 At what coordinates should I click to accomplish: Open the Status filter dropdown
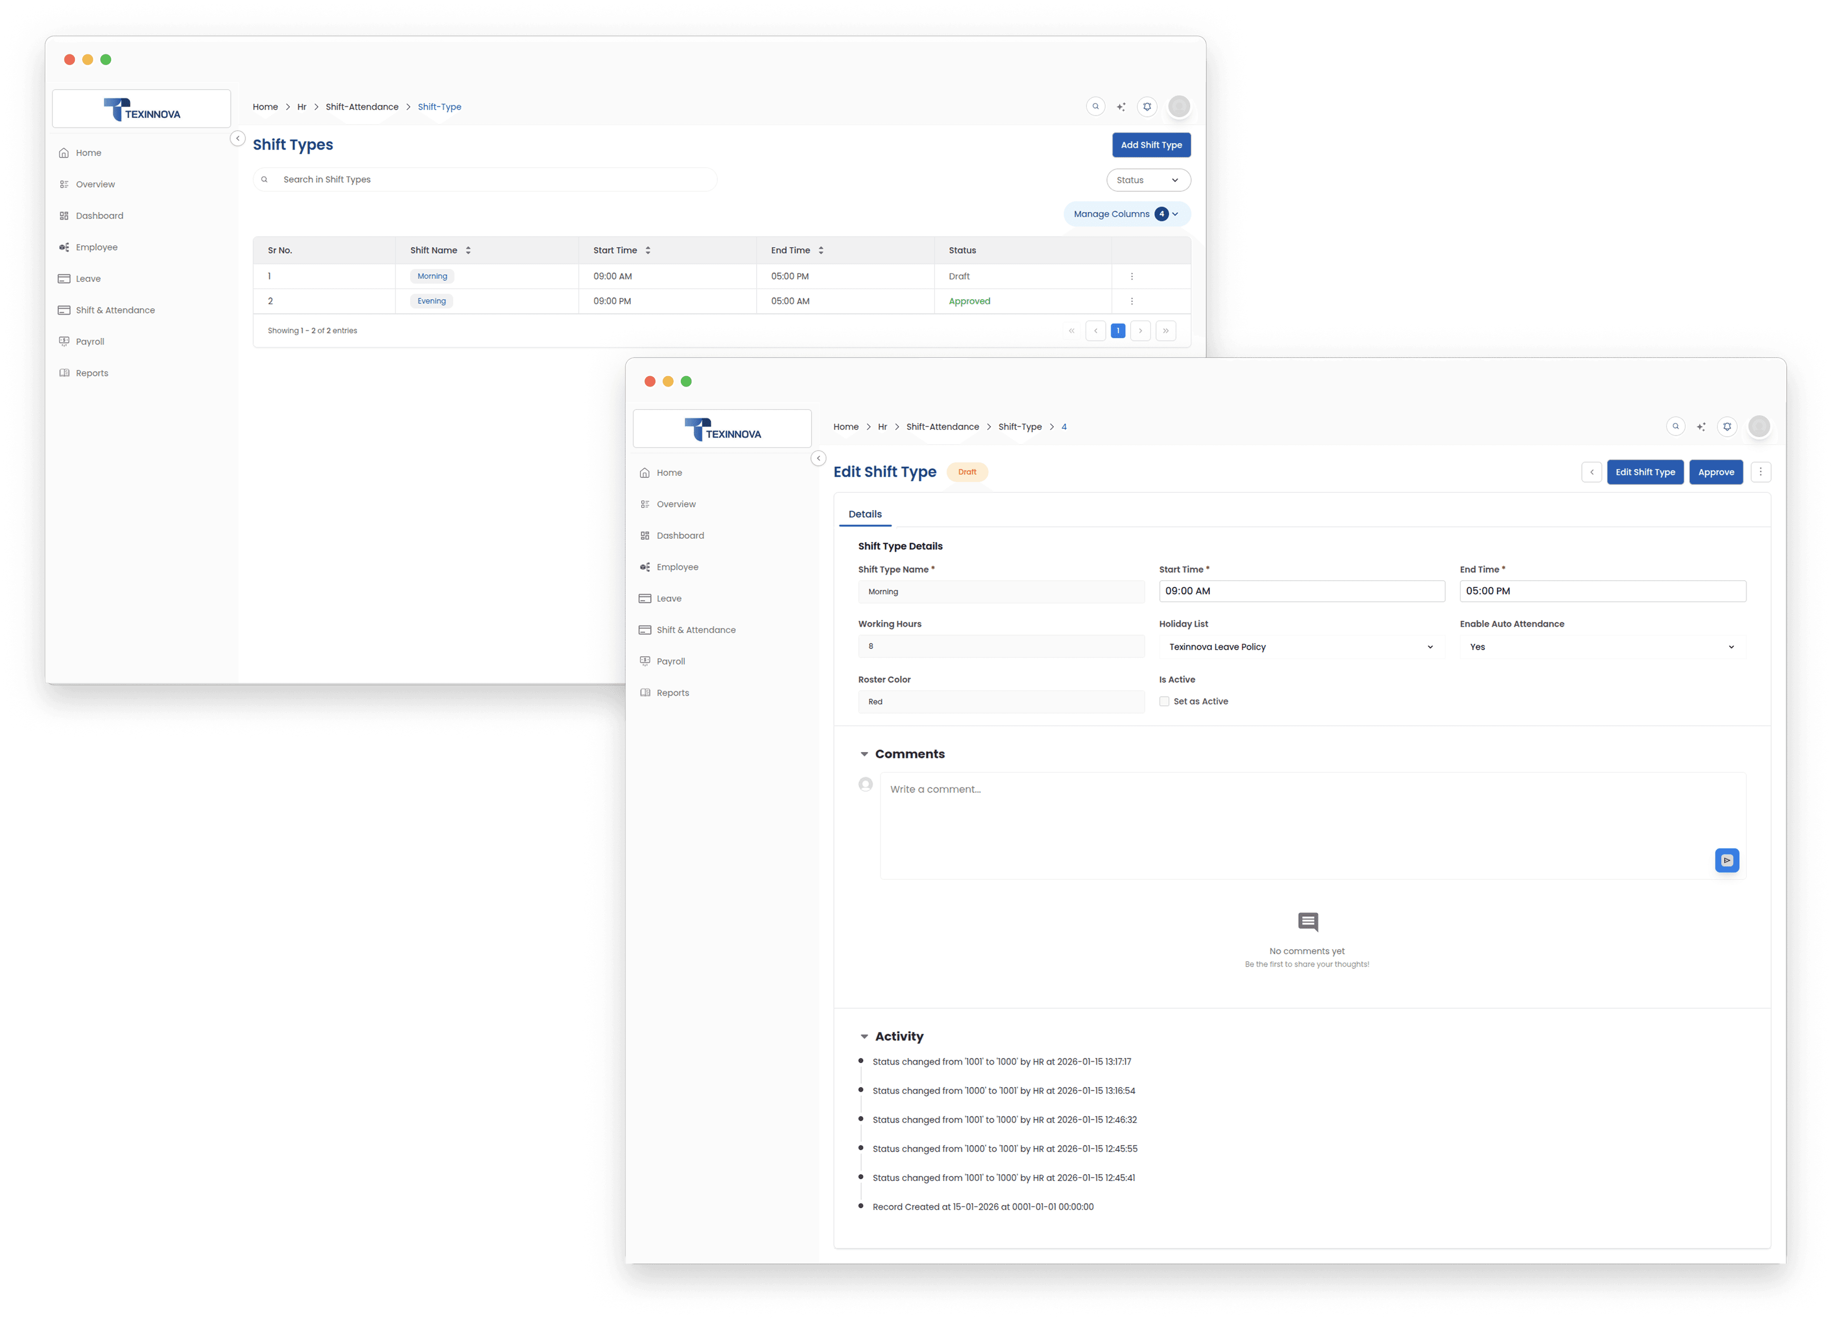point(1148,179)
